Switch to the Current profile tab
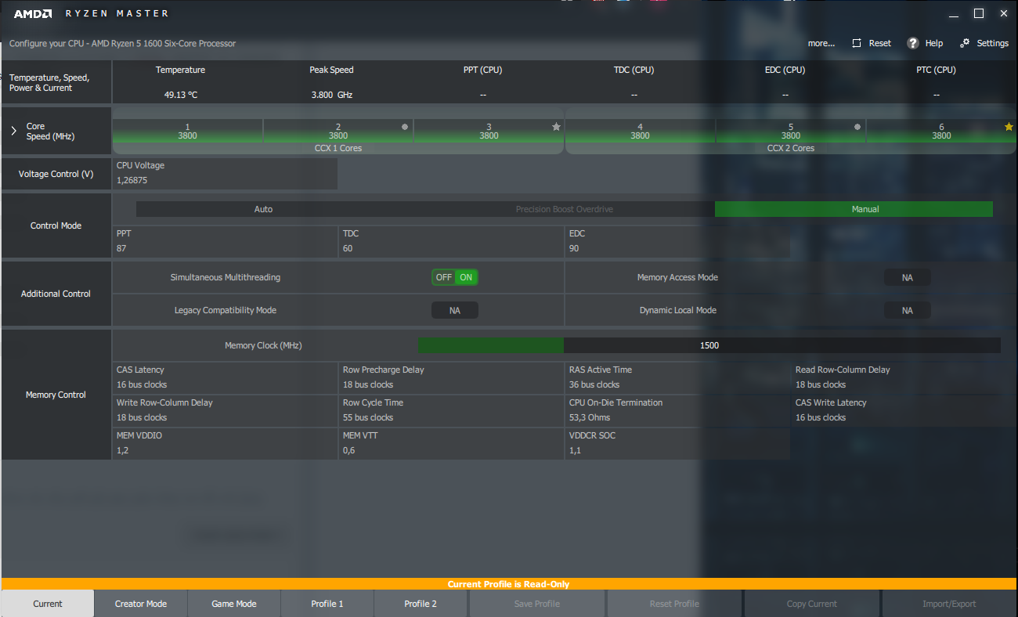 coord(48,604)
